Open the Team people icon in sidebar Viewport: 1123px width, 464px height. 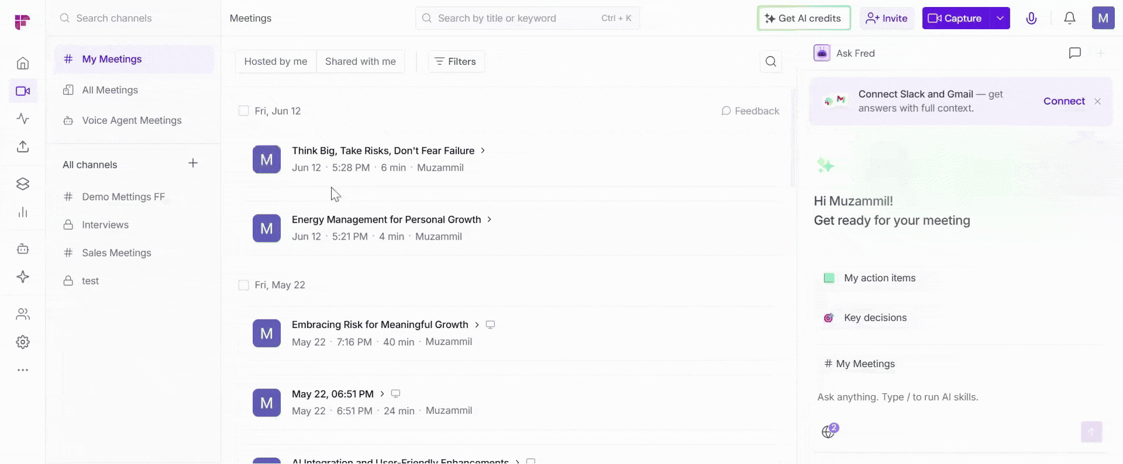(x=23, y=314)
